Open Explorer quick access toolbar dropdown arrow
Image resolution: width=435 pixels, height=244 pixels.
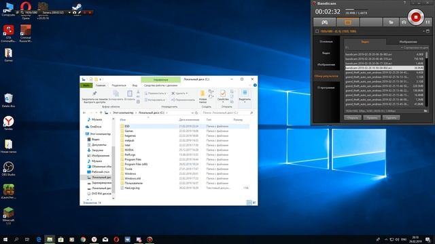pos(100,79)
